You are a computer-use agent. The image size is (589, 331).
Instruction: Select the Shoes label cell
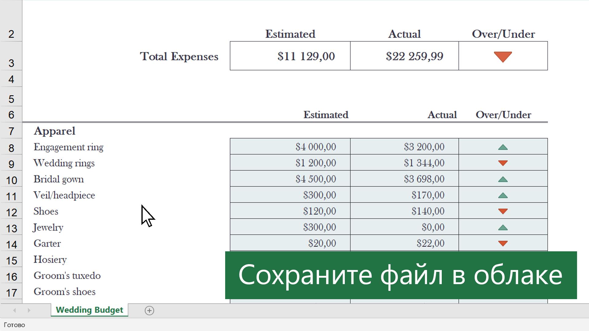pyautogui.click(x=46, y=211)
